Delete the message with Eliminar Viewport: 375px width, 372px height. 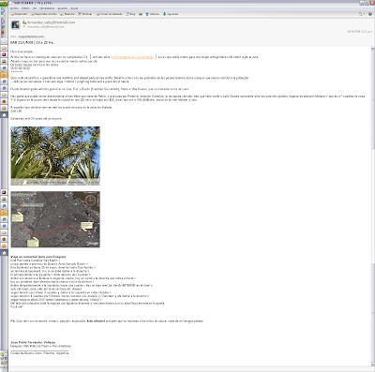coord(85,14)
